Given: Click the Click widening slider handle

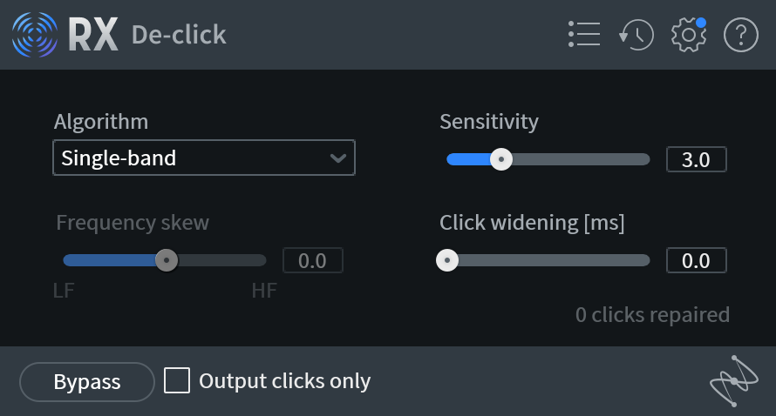Looking at the screenshot, I should 447,260.
